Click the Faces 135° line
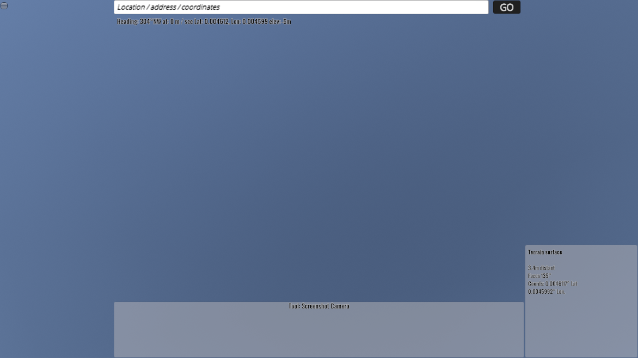638x358 pixels. (x=539, y=276)
